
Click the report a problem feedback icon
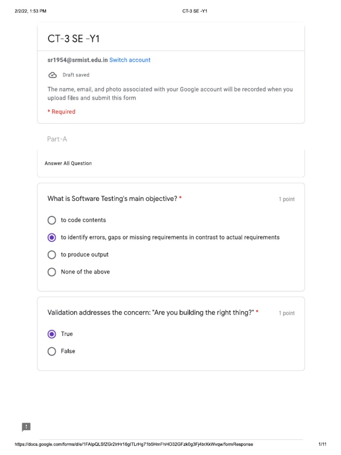click(x=26, y=427)
